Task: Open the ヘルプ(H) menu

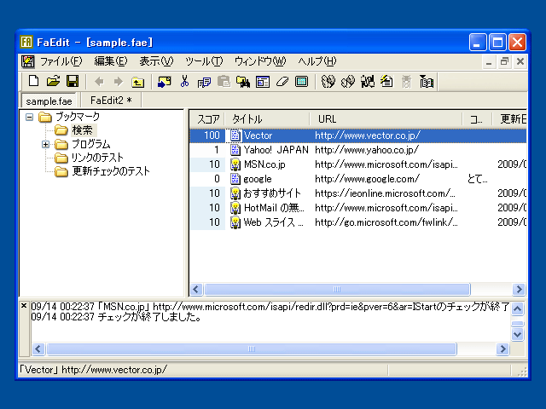Action: [317, 61]
